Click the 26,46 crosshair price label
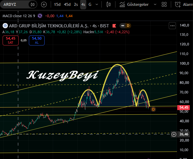Viewport: 193px width, 159px height. tap(184, 134)
